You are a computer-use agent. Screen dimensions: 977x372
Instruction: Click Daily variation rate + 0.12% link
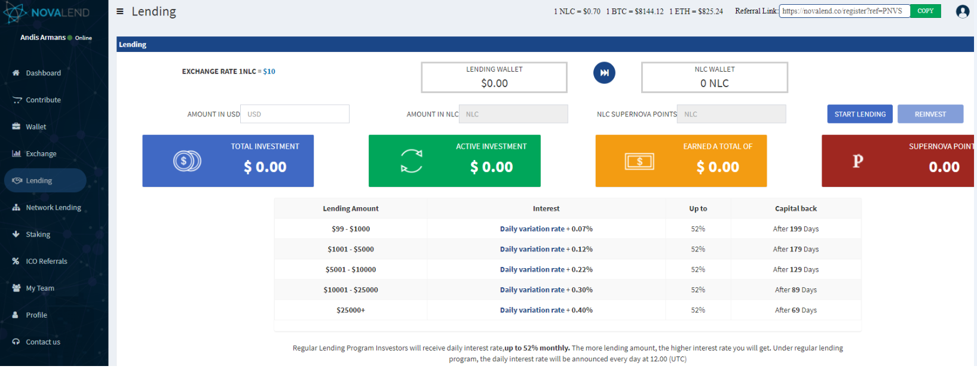click(546, 249)
